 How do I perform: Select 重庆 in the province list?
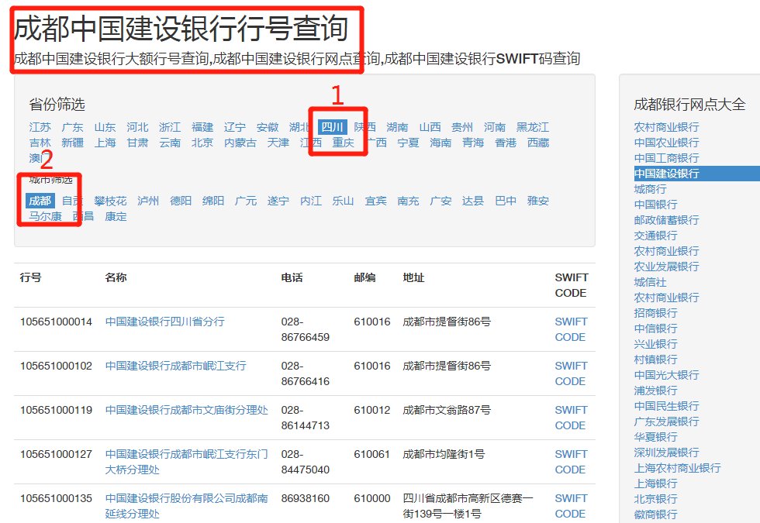pyautogui.click(x=343, y=143)
